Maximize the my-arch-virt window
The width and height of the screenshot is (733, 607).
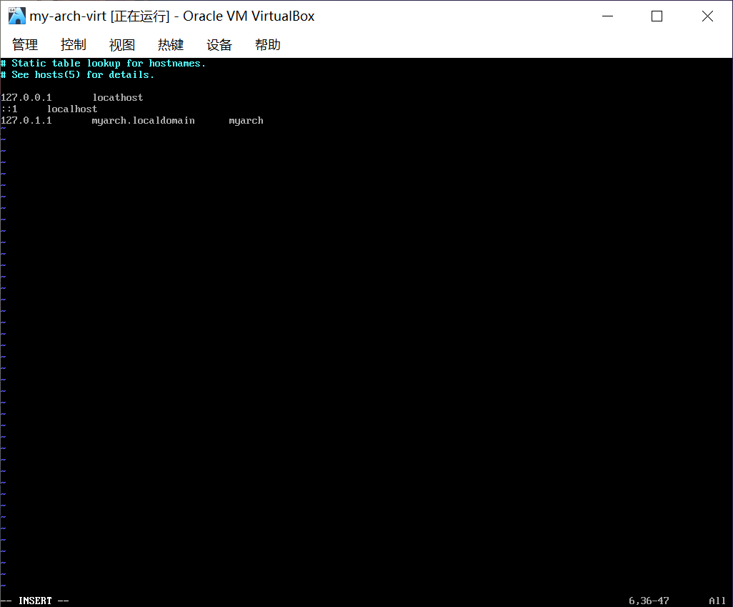pyautogui.click(x=657, y=16)
